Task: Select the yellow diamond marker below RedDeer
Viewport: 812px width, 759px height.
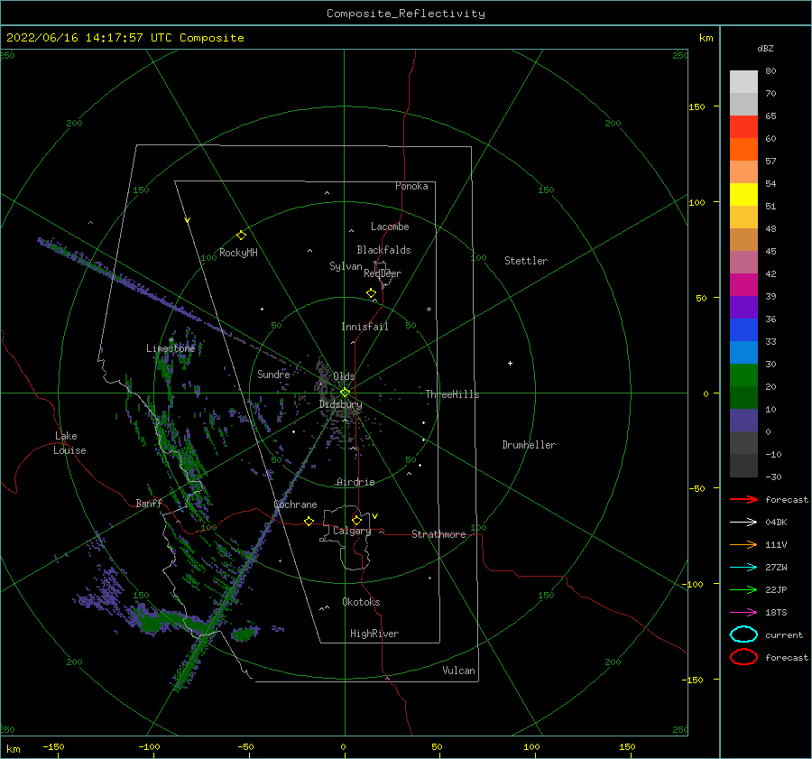Action: (x=372, y=293)
